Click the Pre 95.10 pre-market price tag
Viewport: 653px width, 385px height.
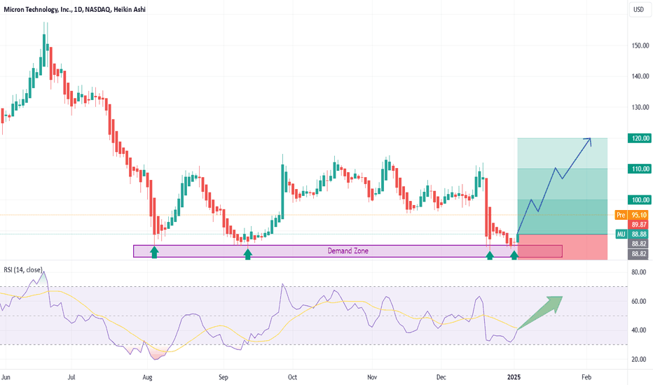[632, 215]
